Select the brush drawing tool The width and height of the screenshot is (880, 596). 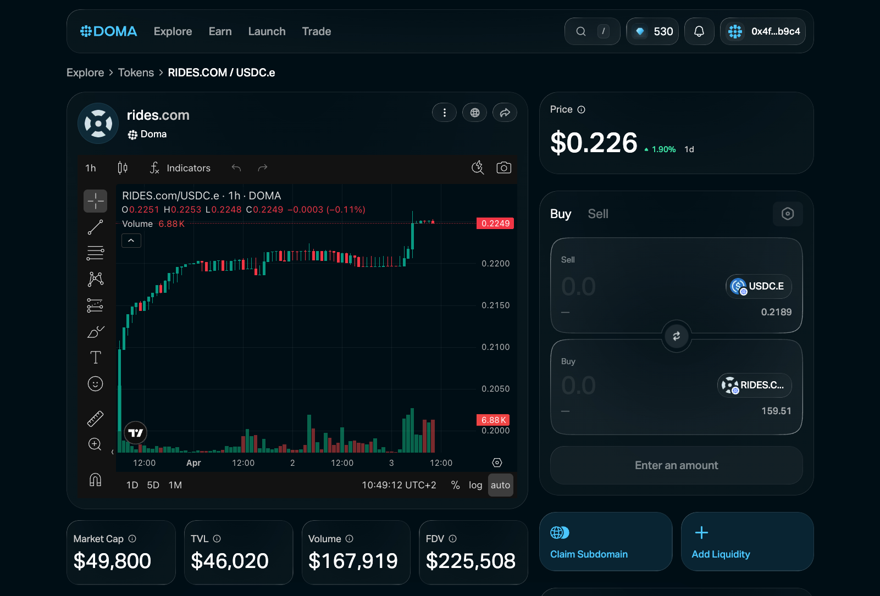pos(96,331)
